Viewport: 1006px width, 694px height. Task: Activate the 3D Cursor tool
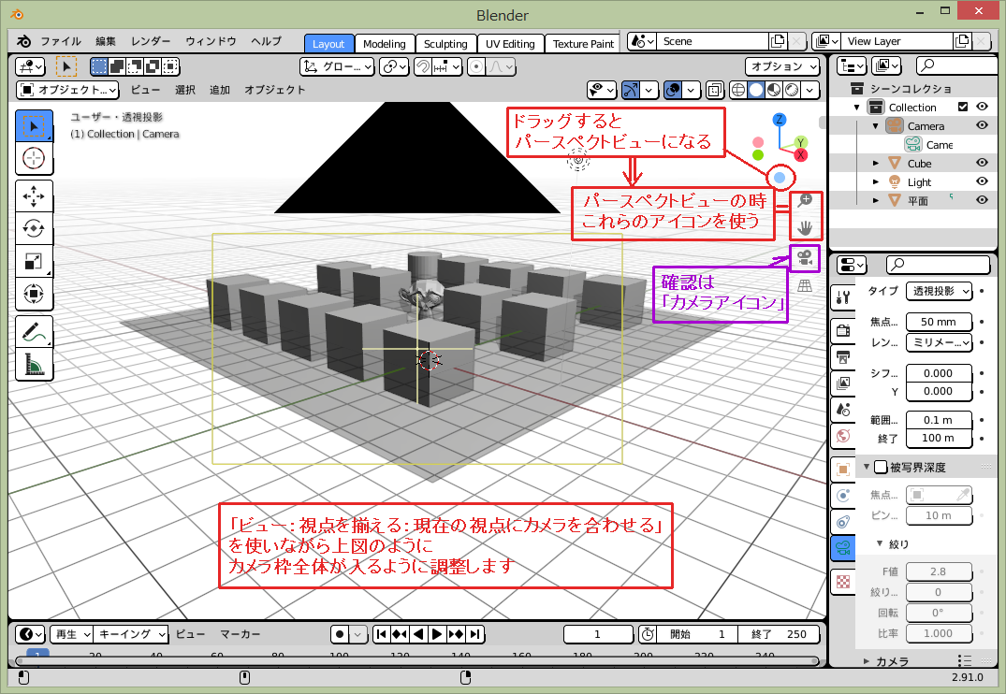point(34,158)
